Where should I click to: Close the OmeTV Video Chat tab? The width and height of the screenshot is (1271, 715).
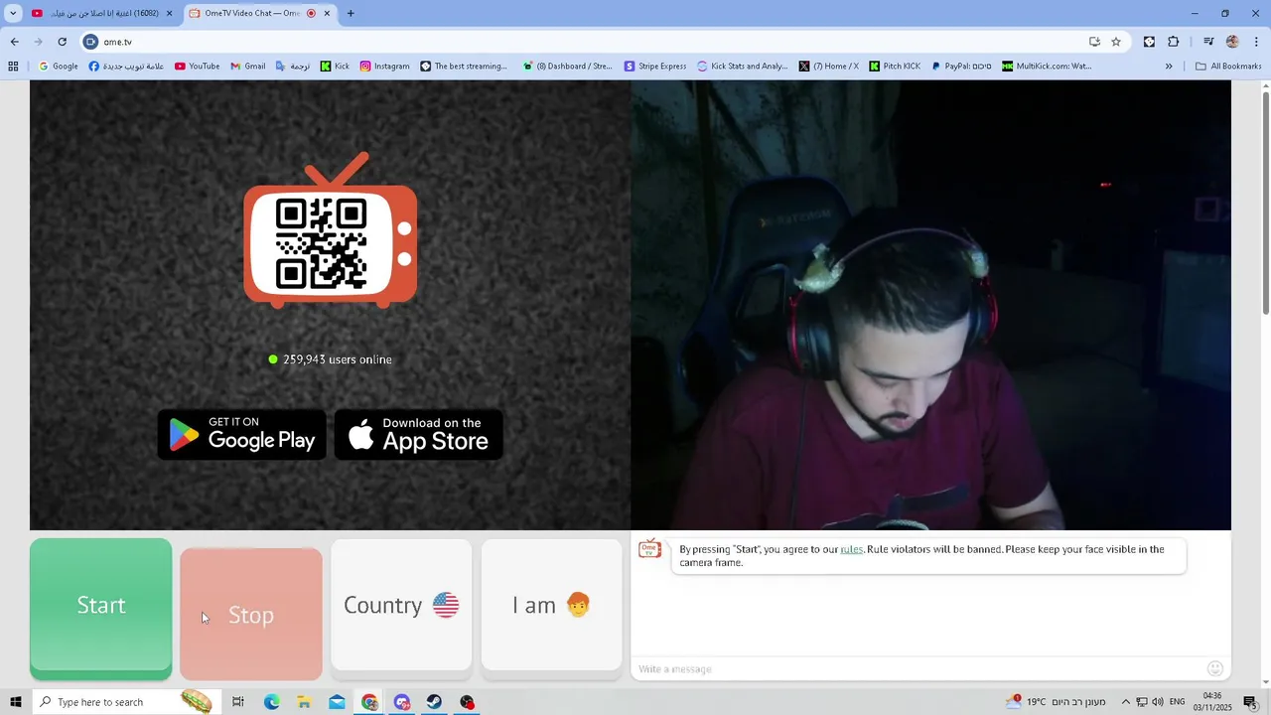(327, 13)
